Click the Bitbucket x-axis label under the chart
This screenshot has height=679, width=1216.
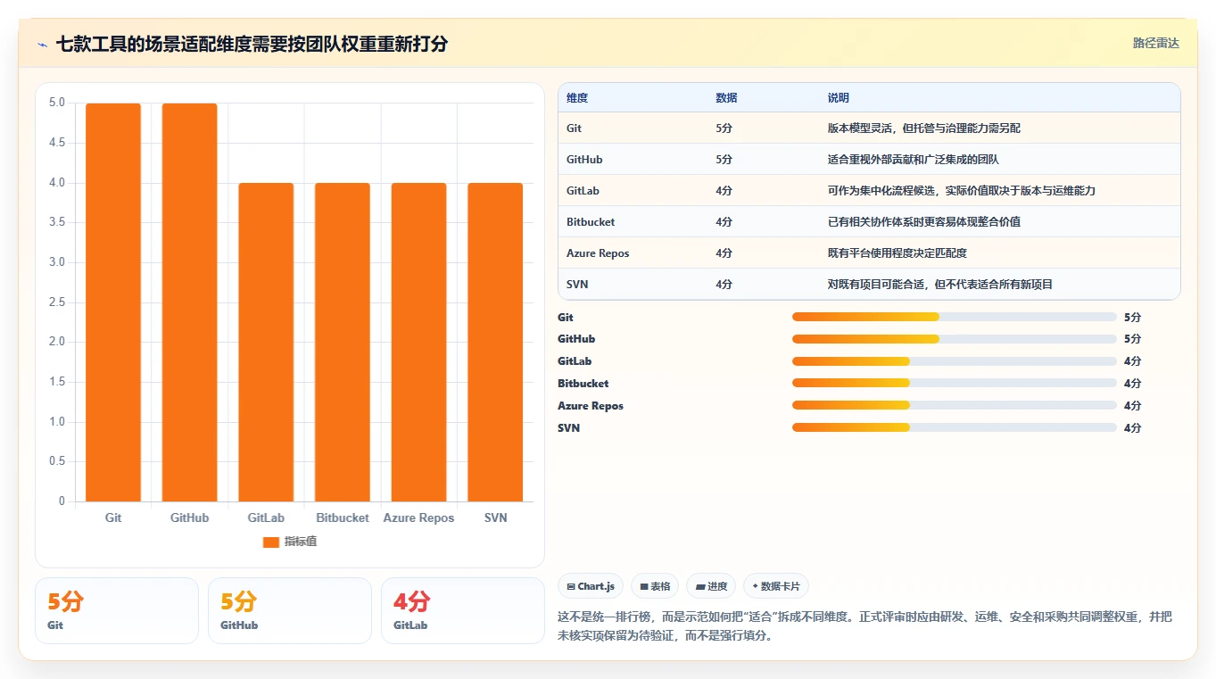coord(343,518)
